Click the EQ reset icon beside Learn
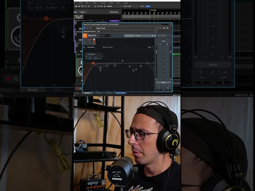 coord(153,47)
